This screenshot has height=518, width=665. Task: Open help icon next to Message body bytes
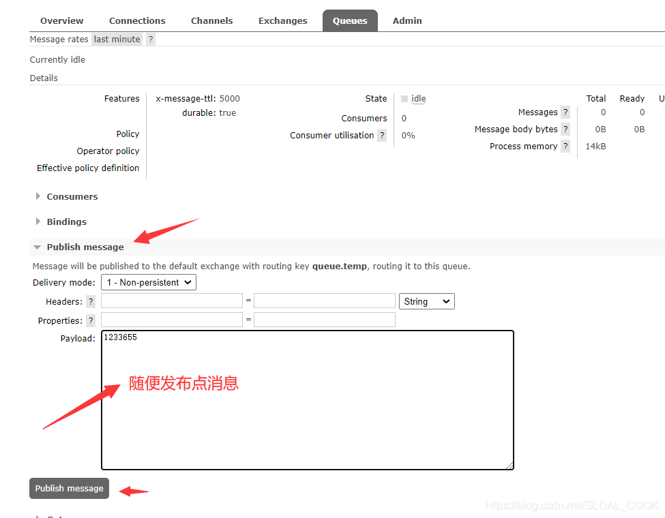pos(565,129)
